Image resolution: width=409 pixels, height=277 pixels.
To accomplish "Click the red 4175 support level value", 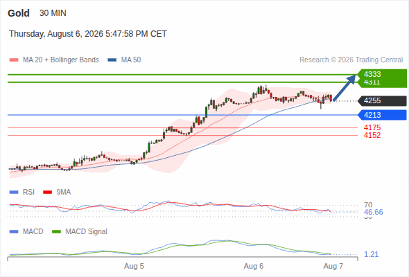I will point(372,127).
